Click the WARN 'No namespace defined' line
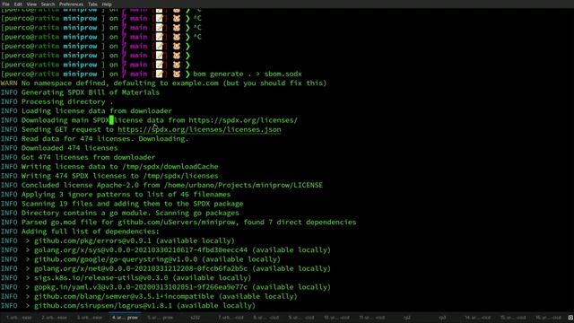This screenshot has height=323, width=574. click(163, 83)
